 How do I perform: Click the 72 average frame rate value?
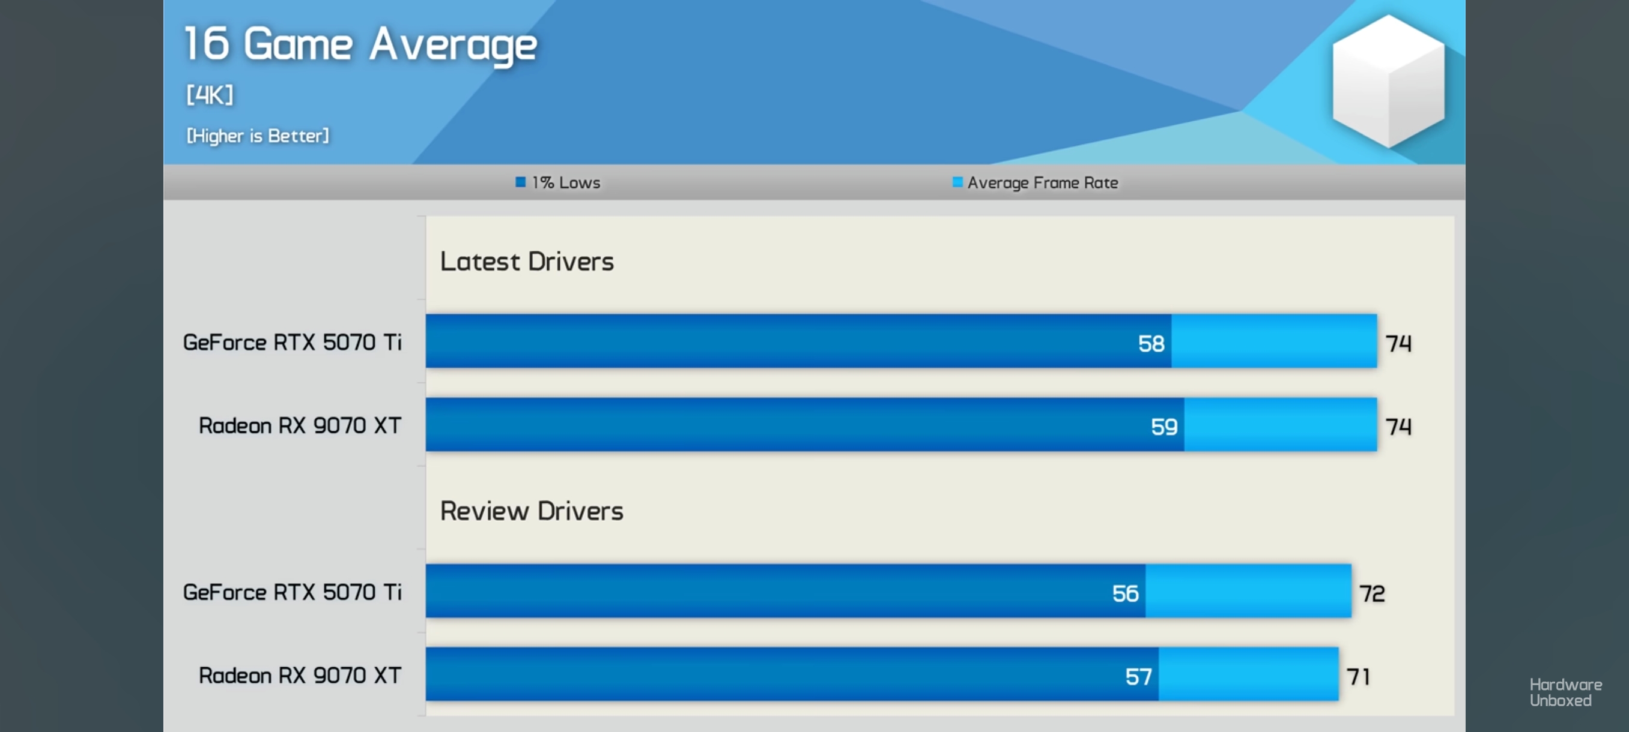click(x=1372, y=593)
